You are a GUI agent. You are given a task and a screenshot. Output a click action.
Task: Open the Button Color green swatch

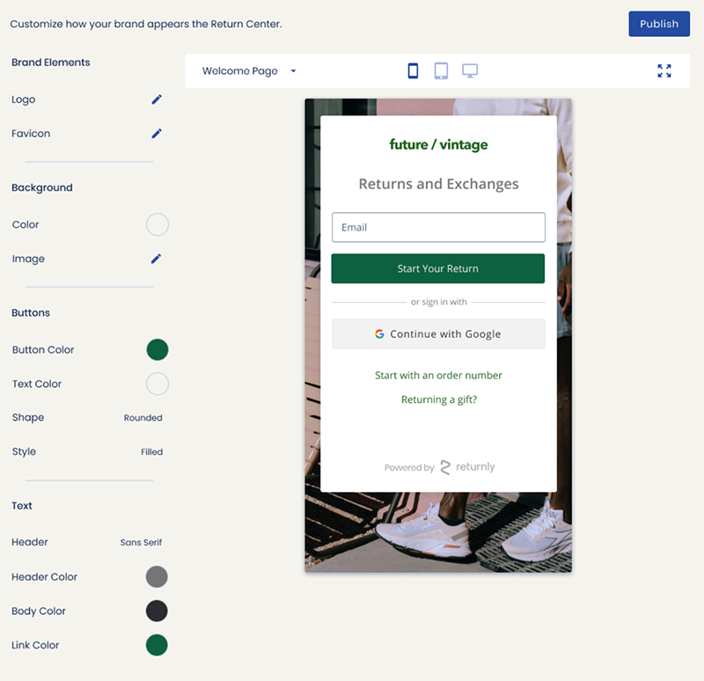[157, 350]
